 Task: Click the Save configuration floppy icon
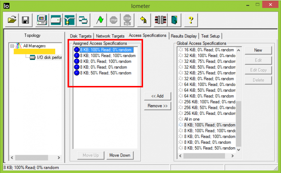[x=25, y=20]
